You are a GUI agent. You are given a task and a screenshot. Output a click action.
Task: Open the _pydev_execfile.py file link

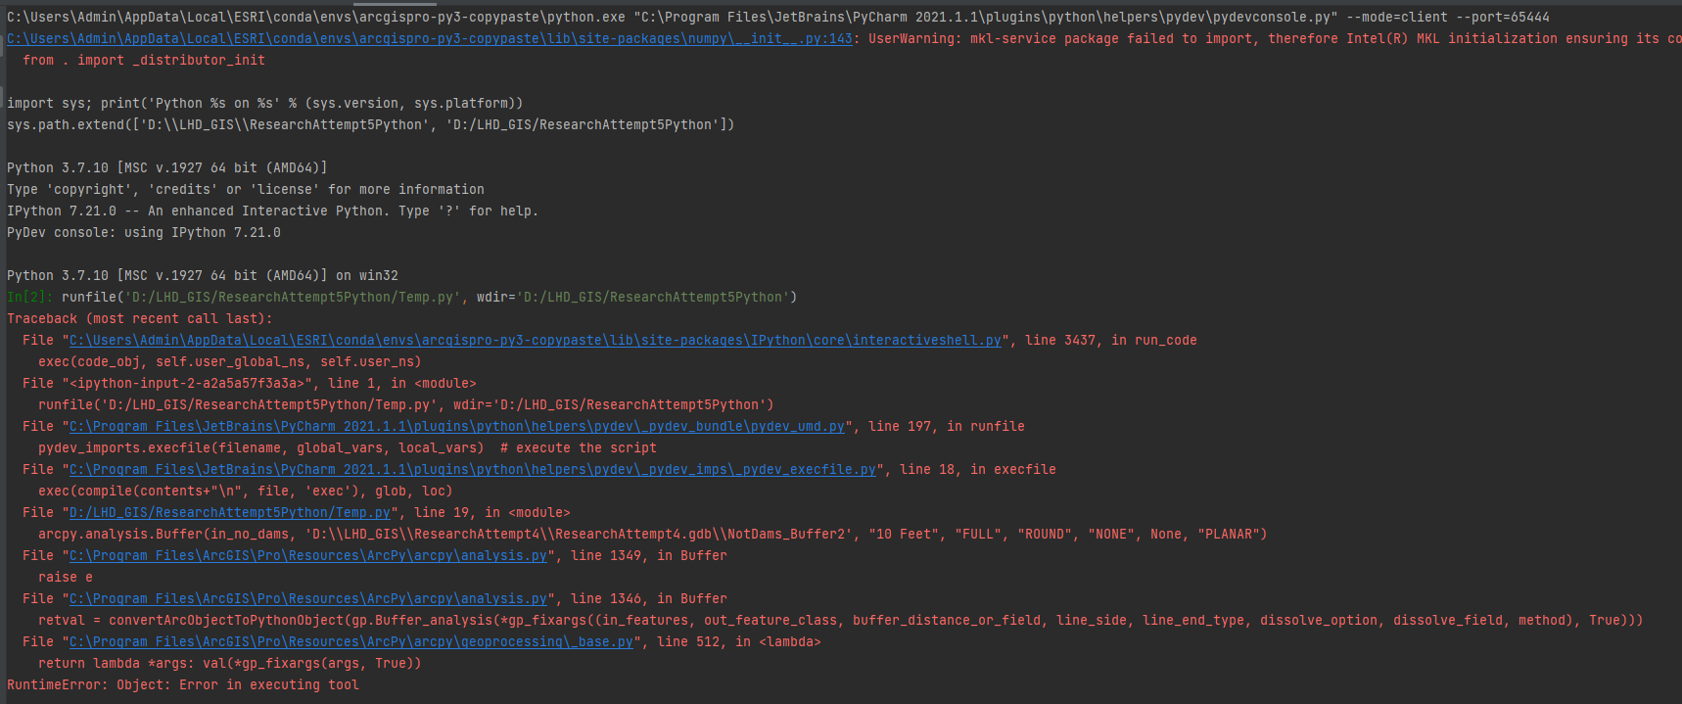[x=472, y=469]
